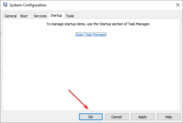183x123 pixels.
Task: Follow the Open Task Manager hyperlink
Action: click(91, 35)
